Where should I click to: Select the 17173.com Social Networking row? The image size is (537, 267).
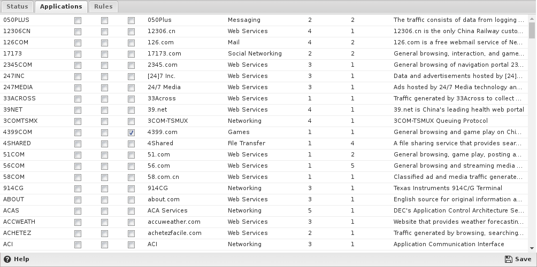tap(264, 54)
